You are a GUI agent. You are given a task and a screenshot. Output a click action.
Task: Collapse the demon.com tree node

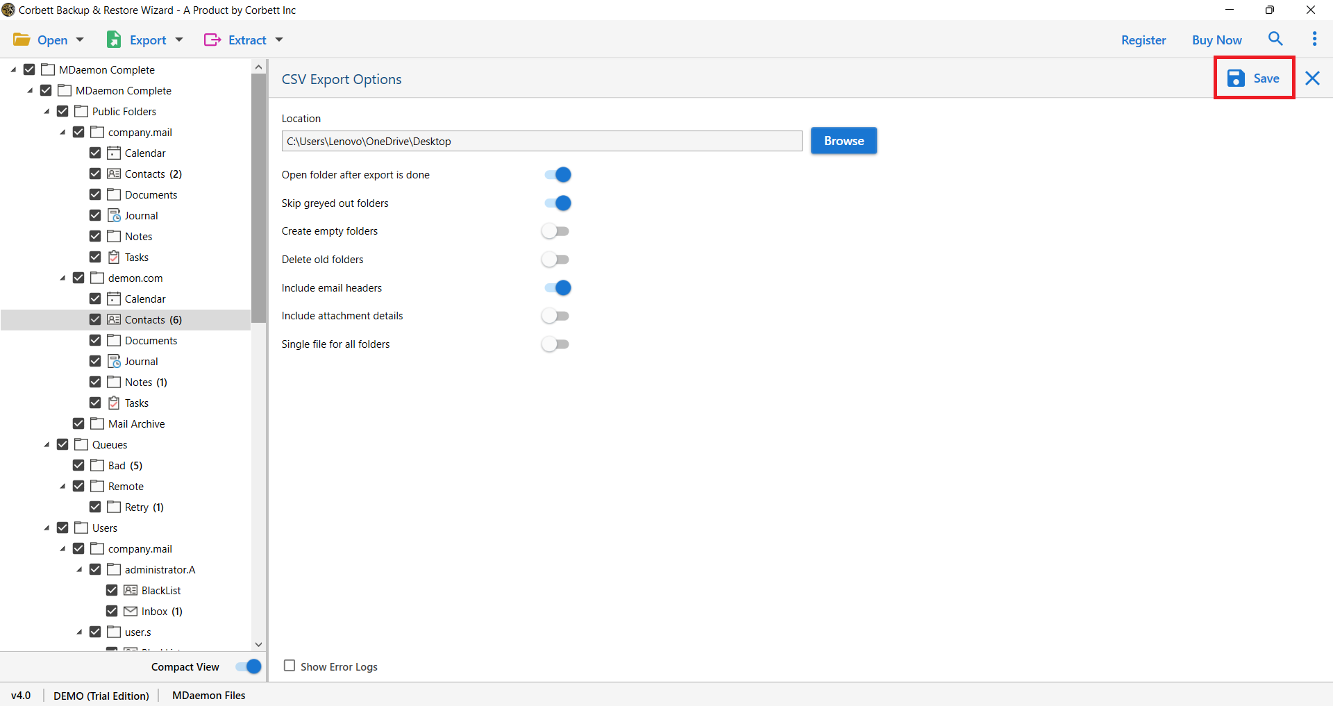point(62,278)
